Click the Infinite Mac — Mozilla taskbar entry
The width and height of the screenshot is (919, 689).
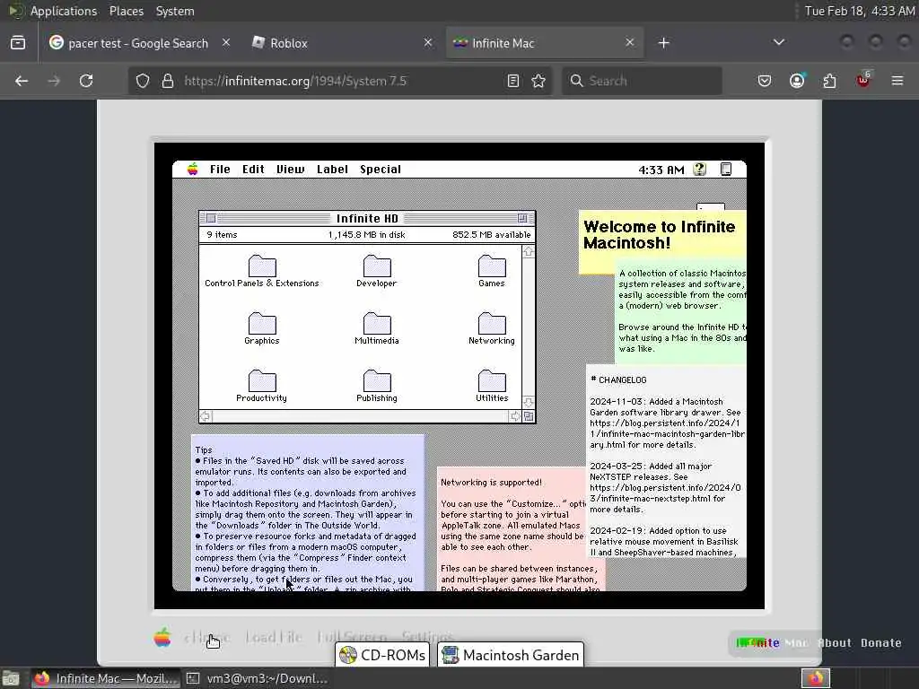[x=106, y=678]
